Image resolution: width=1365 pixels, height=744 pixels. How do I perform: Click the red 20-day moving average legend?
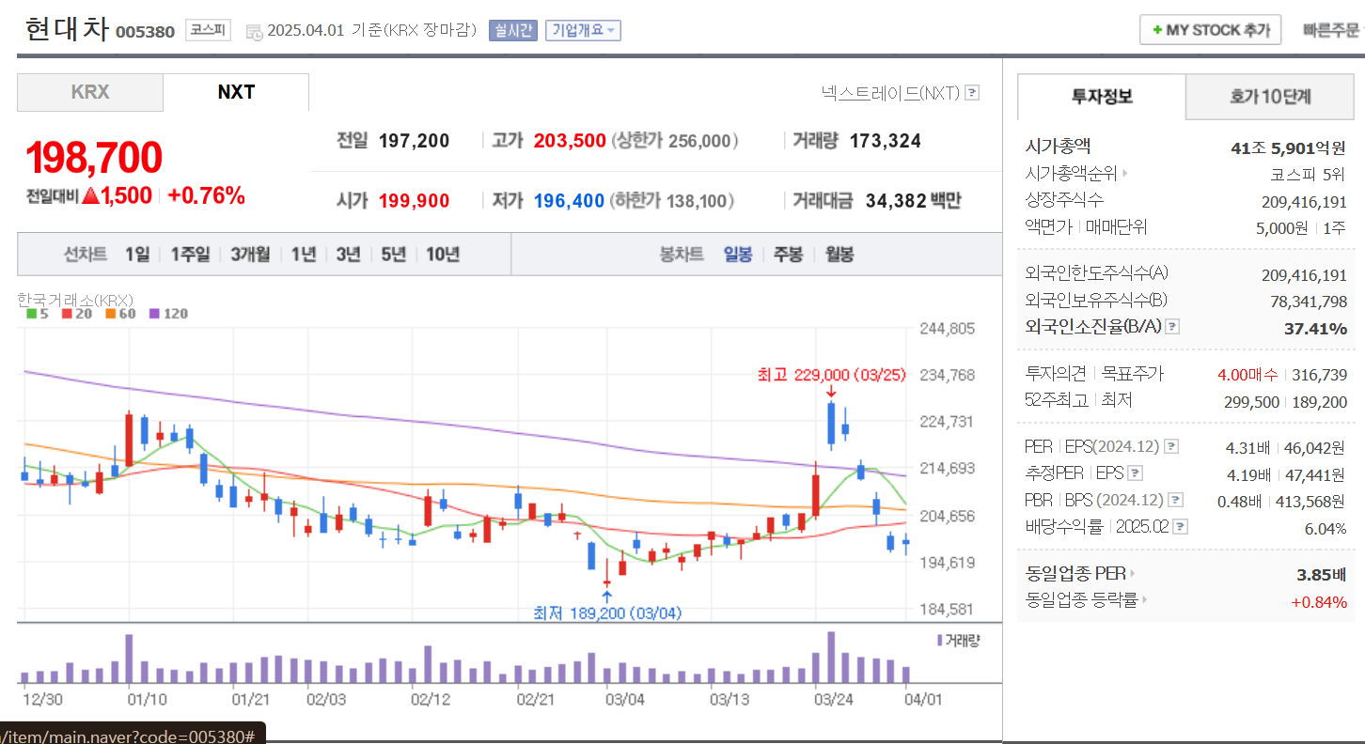76,314
